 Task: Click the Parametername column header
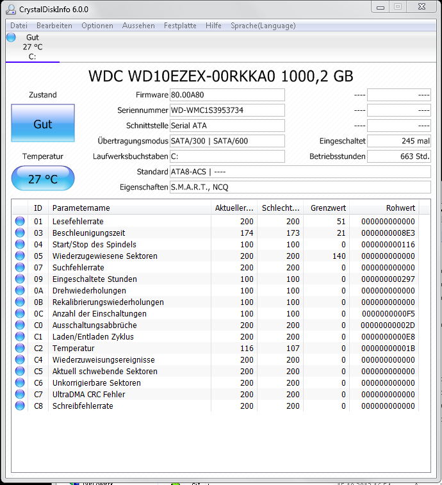tap(129, 208)
